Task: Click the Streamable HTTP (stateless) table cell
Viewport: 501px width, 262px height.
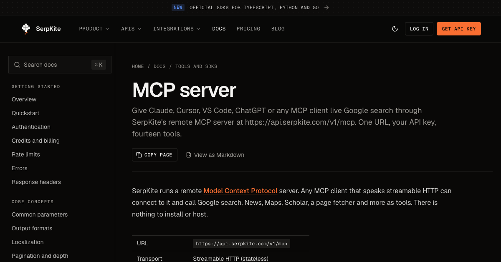Action: pyautogui.click(x=230, y=259)
